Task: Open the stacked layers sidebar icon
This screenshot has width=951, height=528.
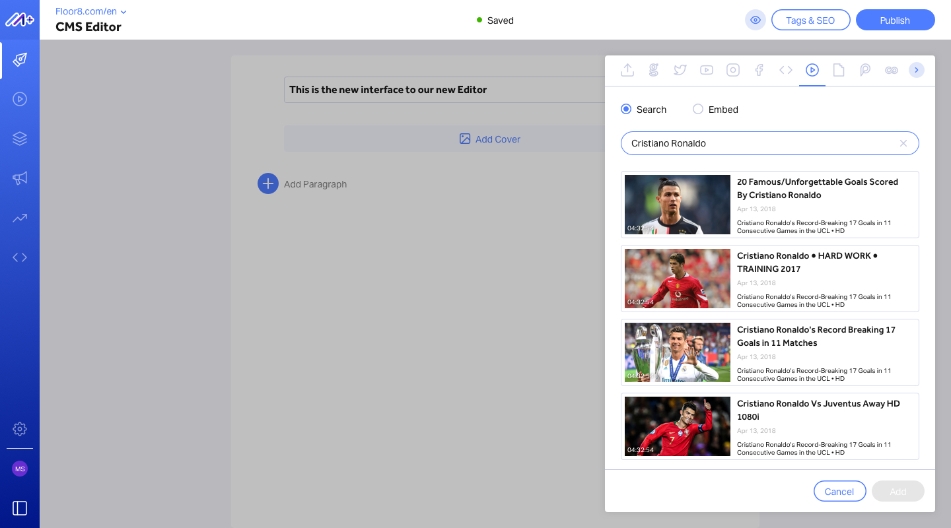Action: pos(20,139)
